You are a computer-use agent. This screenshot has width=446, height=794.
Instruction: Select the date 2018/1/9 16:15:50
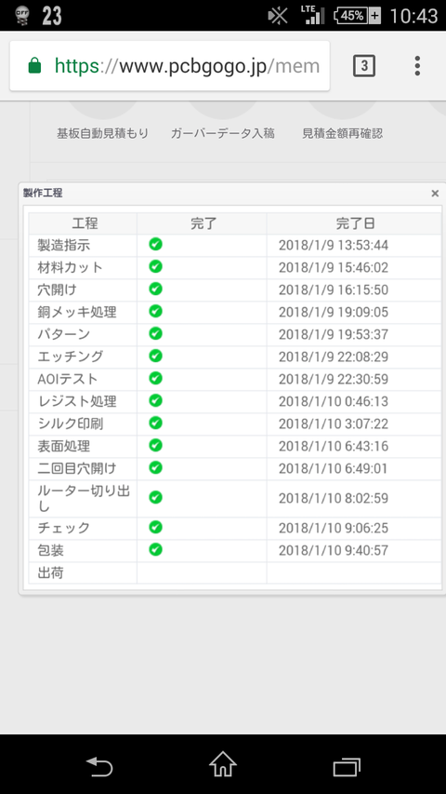tap(334, 290)
